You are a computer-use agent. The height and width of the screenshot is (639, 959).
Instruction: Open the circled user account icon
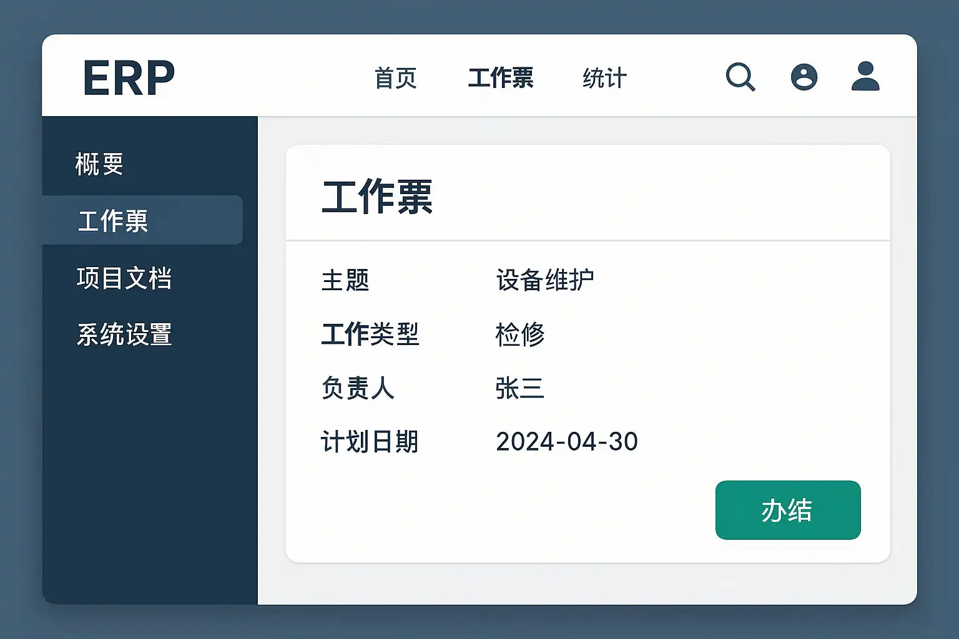click(804, 77)
